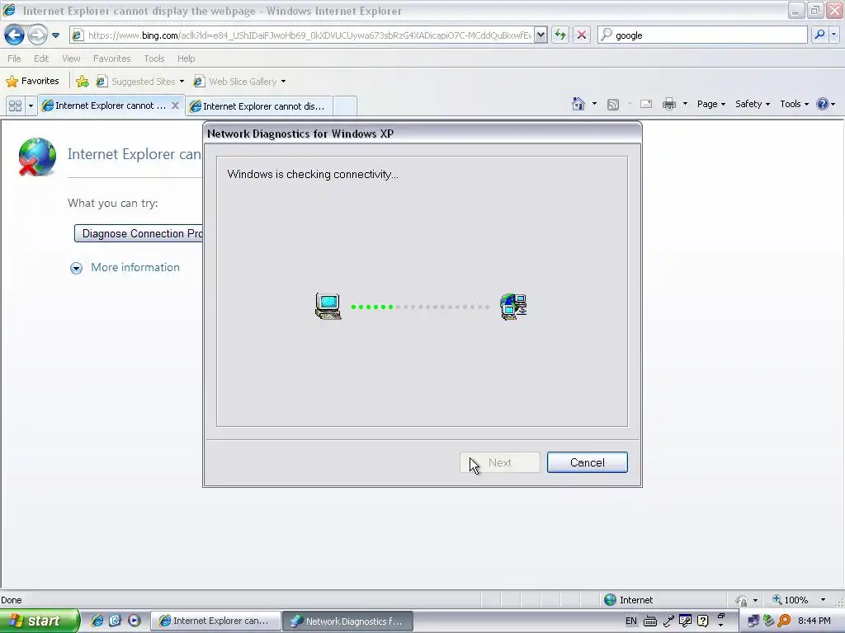Click the Done status bar text
The width and height of the screenshot is (845, 633).
12,600
